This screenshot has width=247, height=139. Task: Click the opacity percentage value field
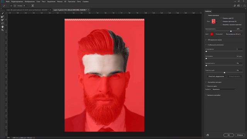tap(239, 29)
